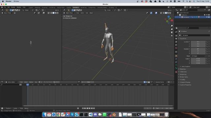Open Marker menu in Action Editor

pos(31,82)
